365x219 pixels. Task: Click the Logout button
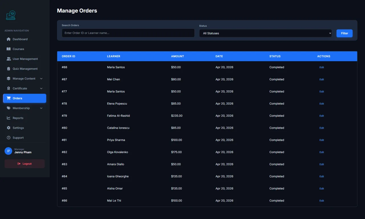pos(25,164)
